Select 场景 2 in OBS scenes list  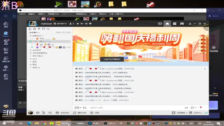point(21,90)
